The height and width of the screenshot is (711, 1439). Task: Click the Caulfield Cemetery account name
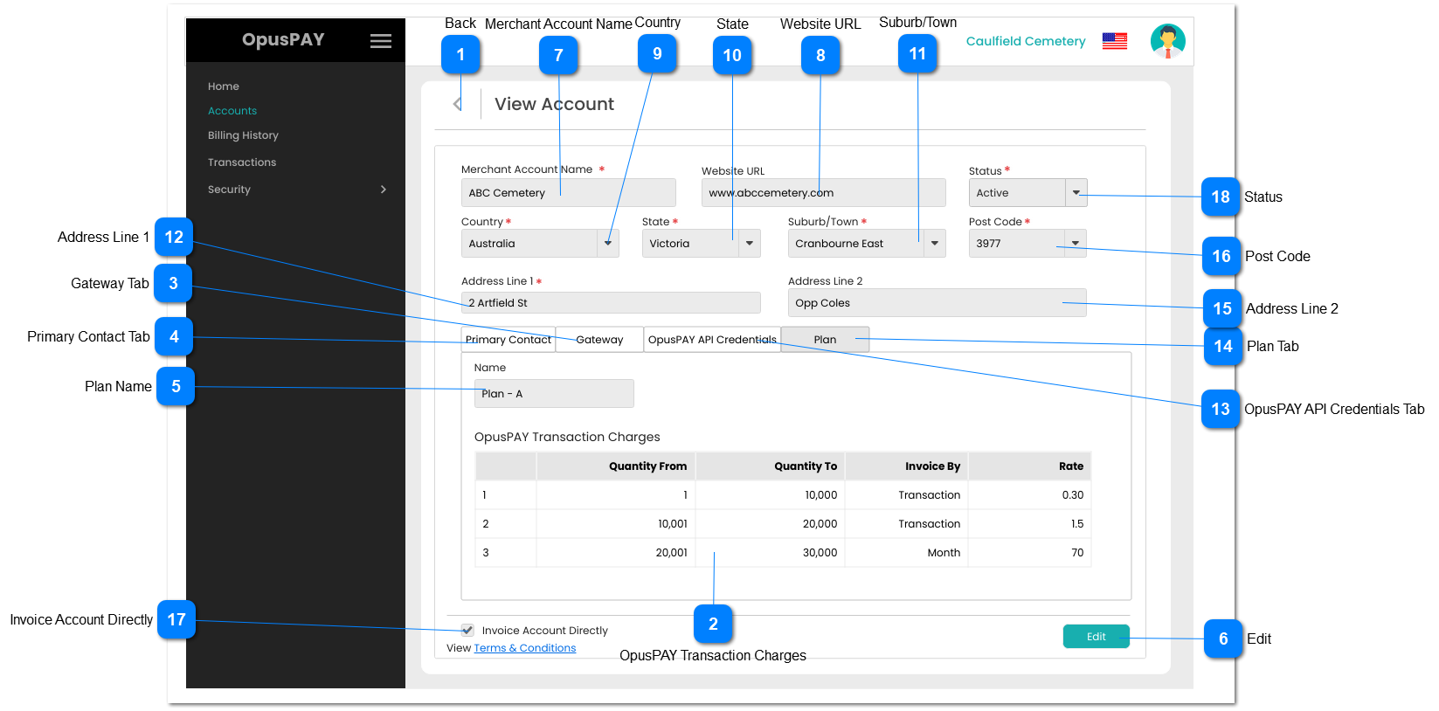1026,41
